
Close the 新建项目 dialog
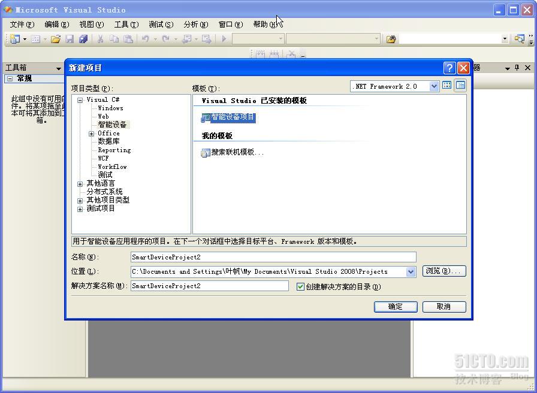pyautogui.click(x=464, y=68)
